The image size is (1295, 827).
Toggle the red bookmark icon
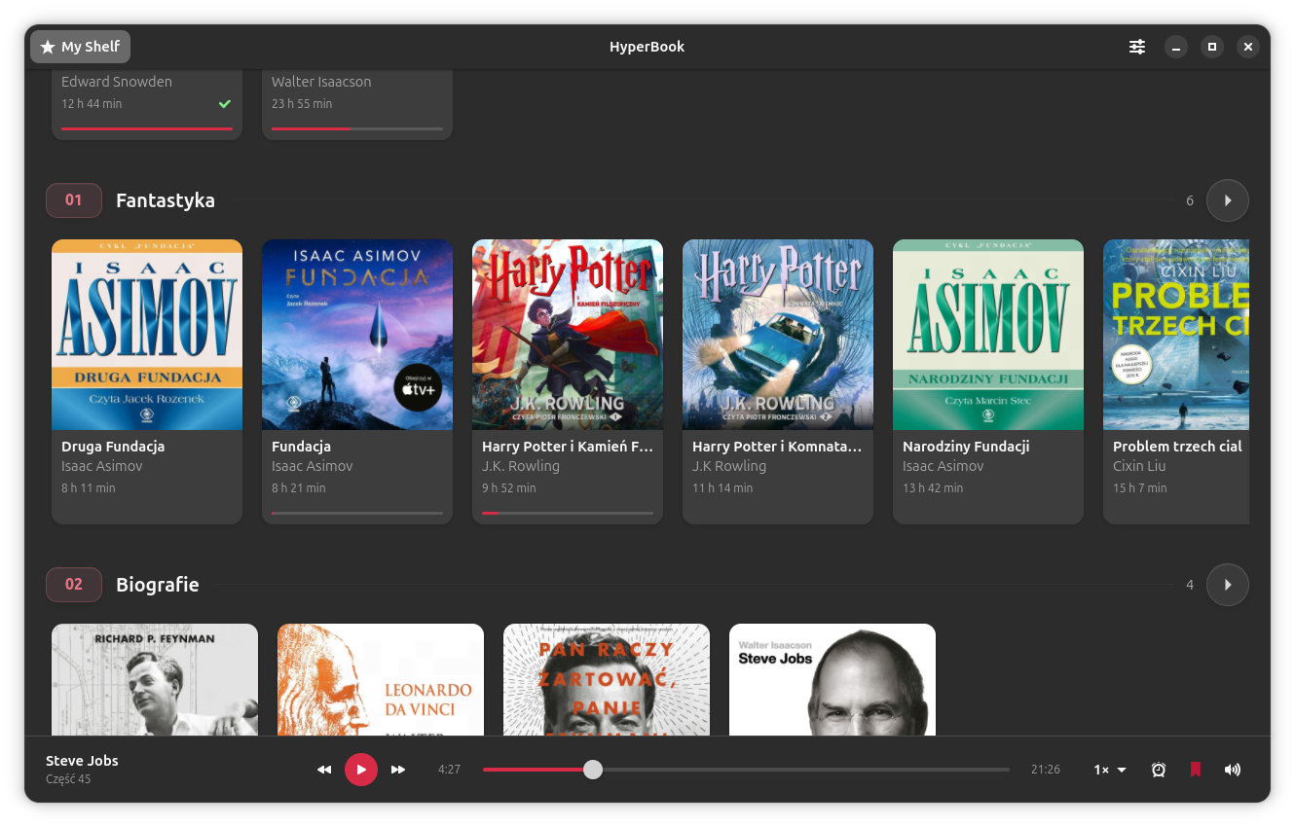coord(1196,770)
